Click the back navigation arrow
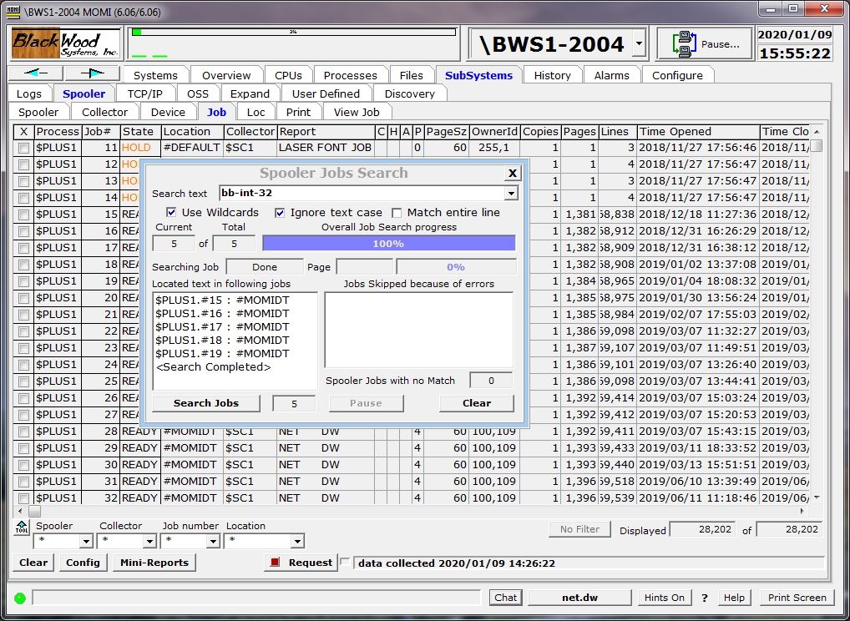The height and width of the screenshot is (621, 850). click(x=35, y=73)
